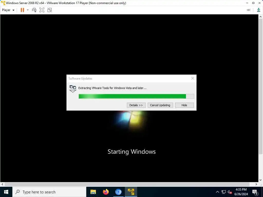Open the clock showing 4:35 PM
This screenshot has width=263, height=197.
241,192
